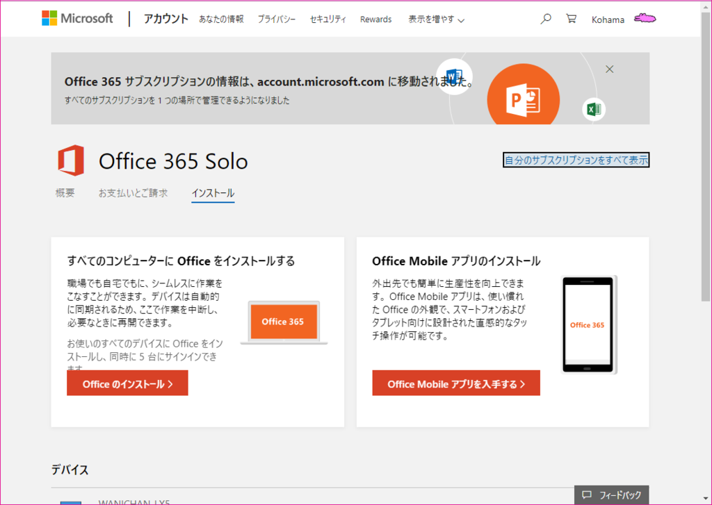Viewport: 712px width, 505px height.
Task: Go to あなたの情報 page
Action: coord(221,19)
